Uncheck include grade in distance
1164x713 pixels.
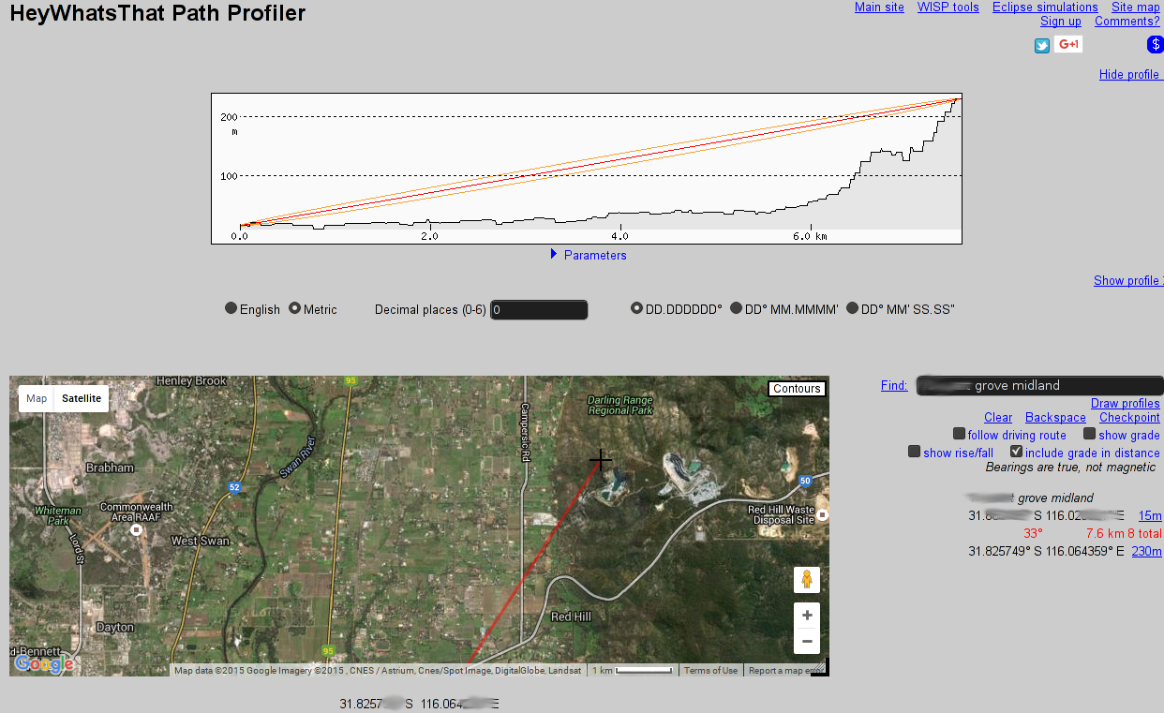1017,452
